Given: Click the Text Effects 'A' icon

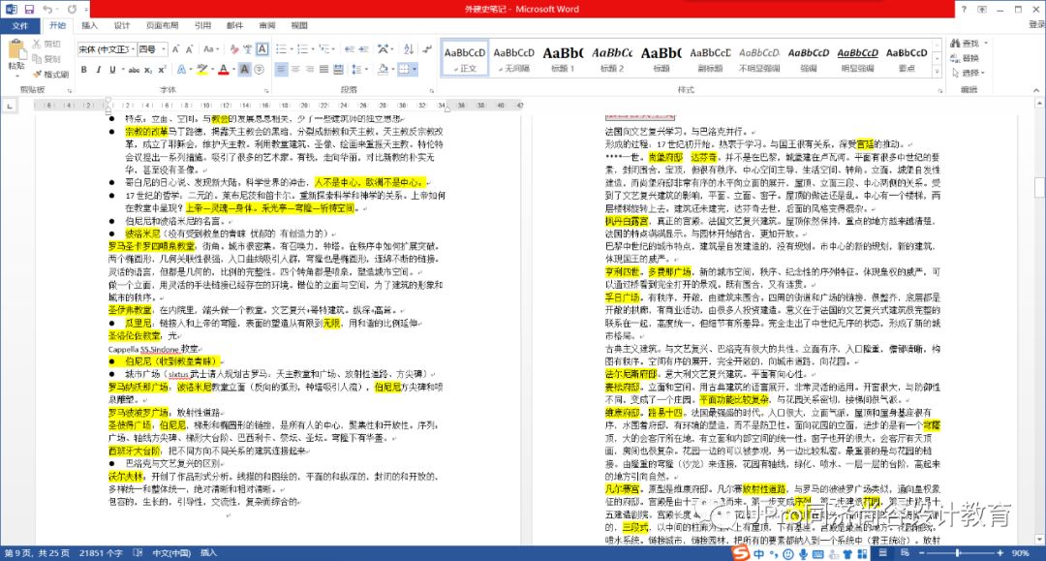Looking at the screenshot, I should 181,70.
